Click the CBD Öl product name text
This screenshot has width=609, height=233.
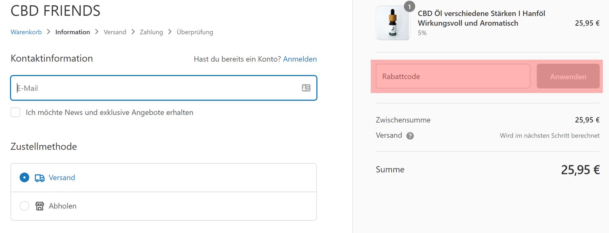click(481, 18)
